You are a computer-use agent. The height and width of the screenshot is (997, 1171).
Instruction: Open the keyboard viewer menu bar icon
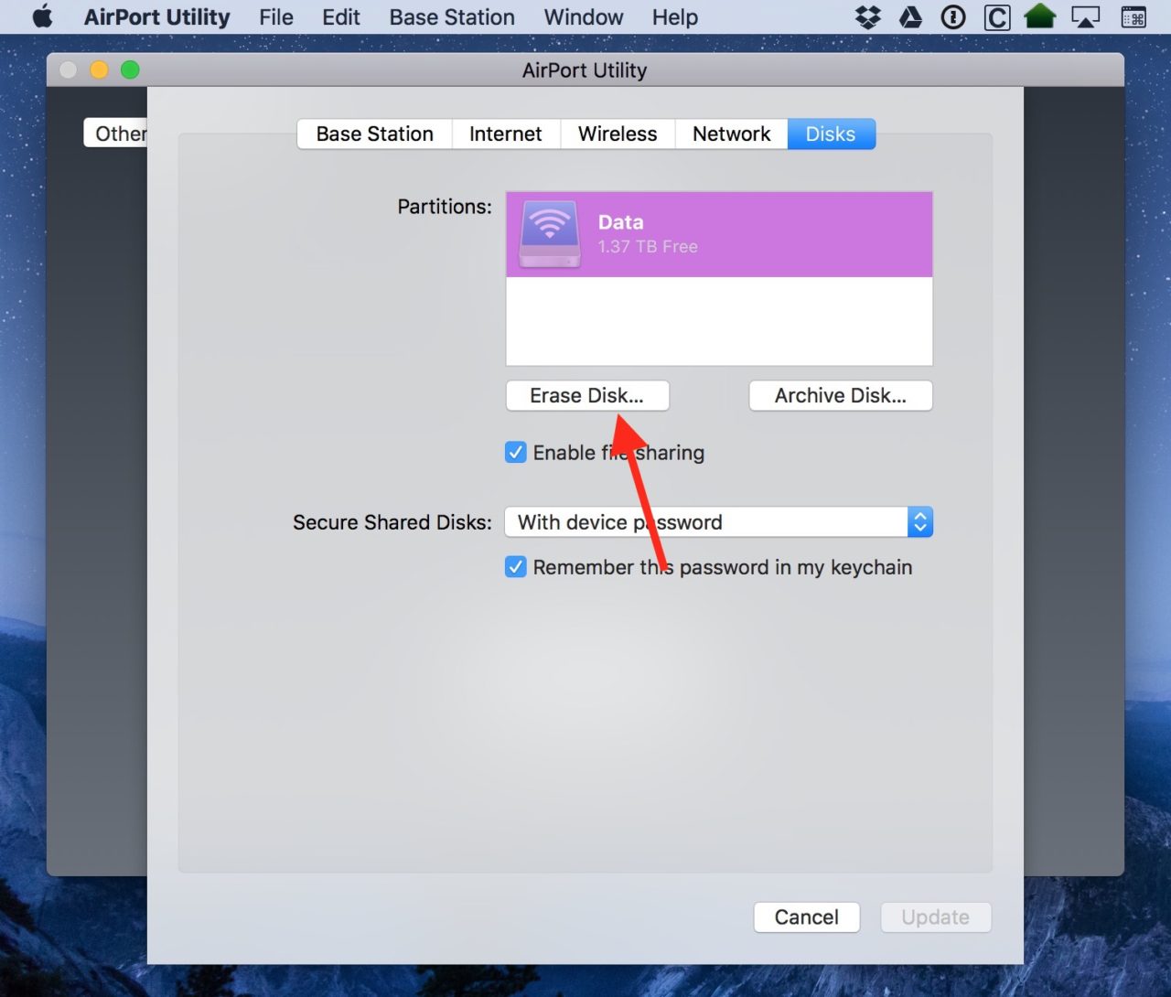[x=1133, y=16]
